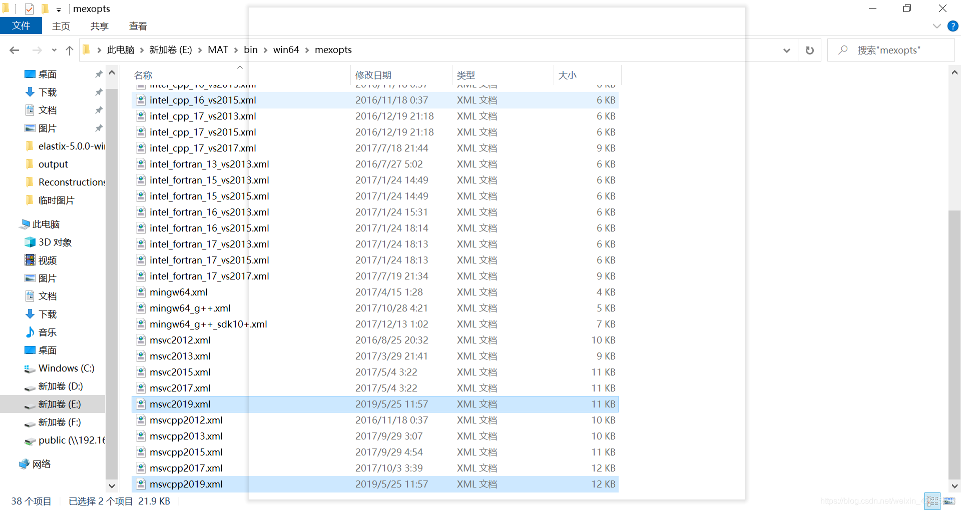Expand chevron after win64 breadcrumb
Screen dimensions: 961x510
click(307, 50)
